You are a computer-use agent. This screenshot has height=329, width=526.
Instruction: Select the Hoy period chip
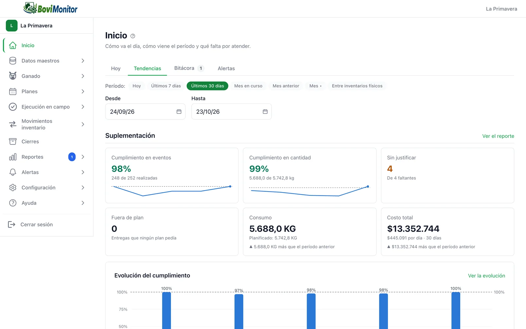137,86
